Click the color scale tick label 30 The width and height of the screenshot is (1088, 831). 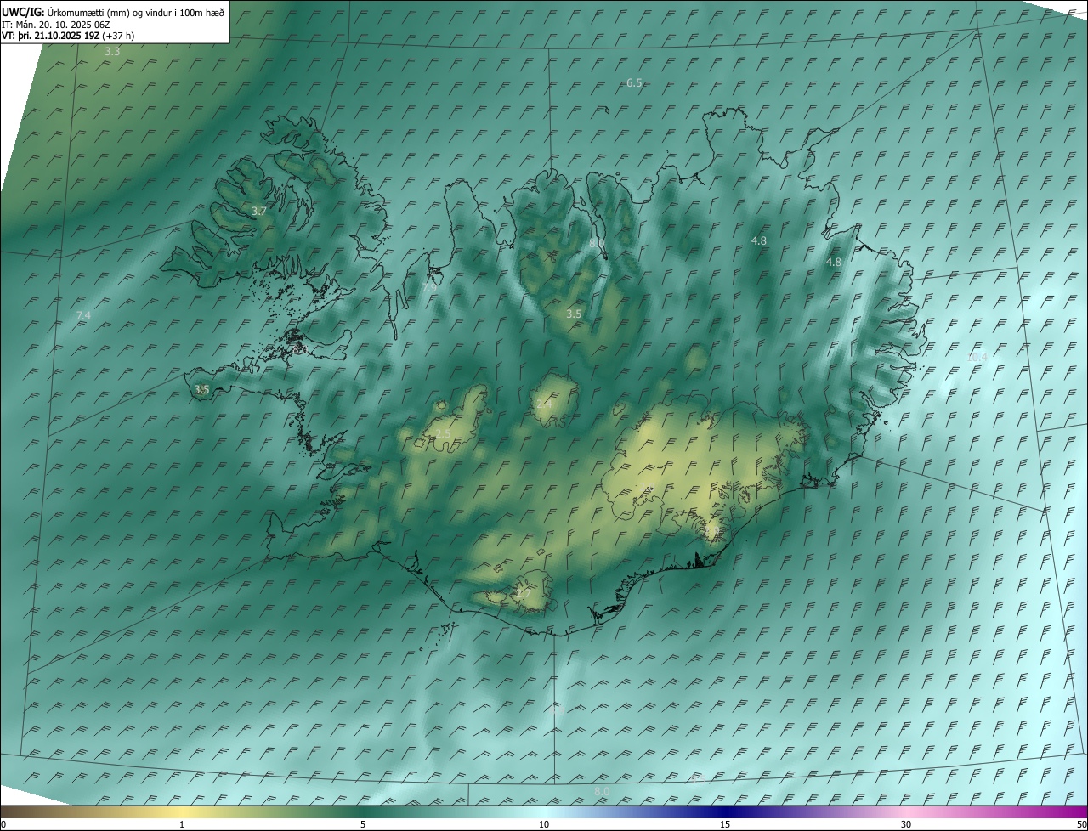point(906,824)
